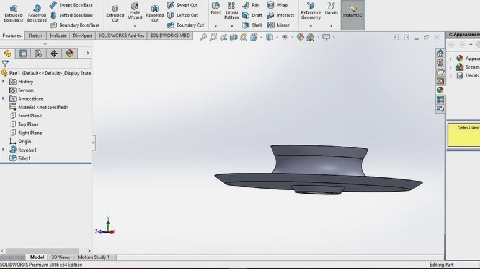Click the Home icon in task pane
Image resolution: width=480 pixels, height=269 pixels.
(440, 53)
